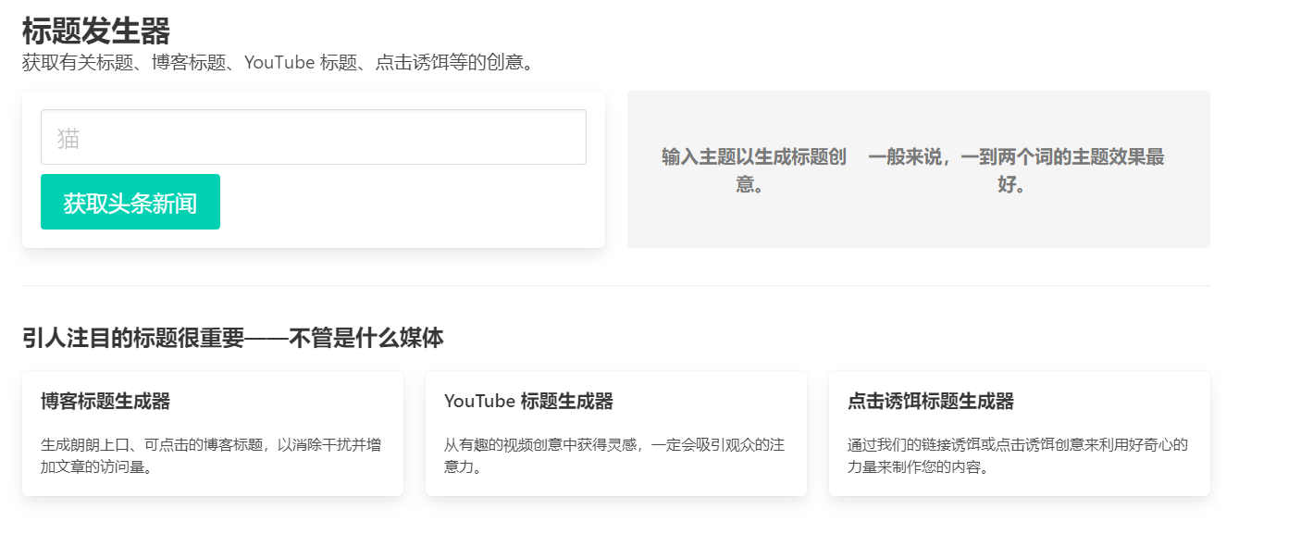Screen dimensions: 1313x534
Task: Open the 点击诱饵标题生成器 card
Action: pyautogui.click(x=1020, y=434)
